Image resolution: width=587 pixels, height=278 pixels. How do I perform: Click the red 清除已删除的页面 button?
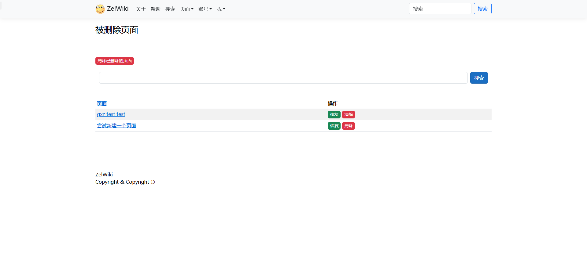tap(114, 61)
